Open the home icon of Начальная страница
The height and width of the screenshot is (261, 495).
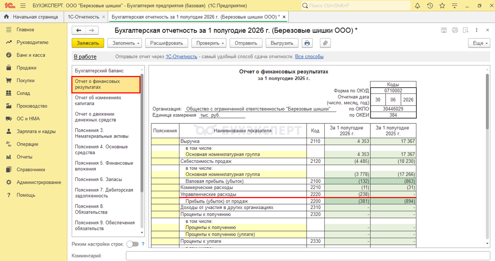6,17
